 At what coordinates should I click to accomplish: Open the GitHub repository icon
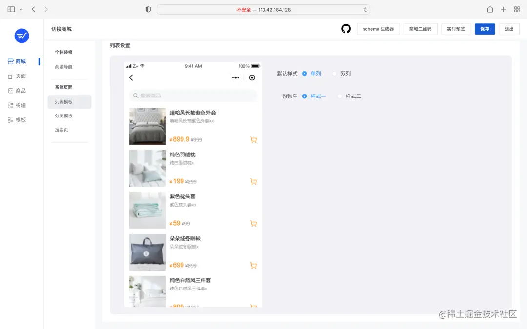(x=346, y=29)
